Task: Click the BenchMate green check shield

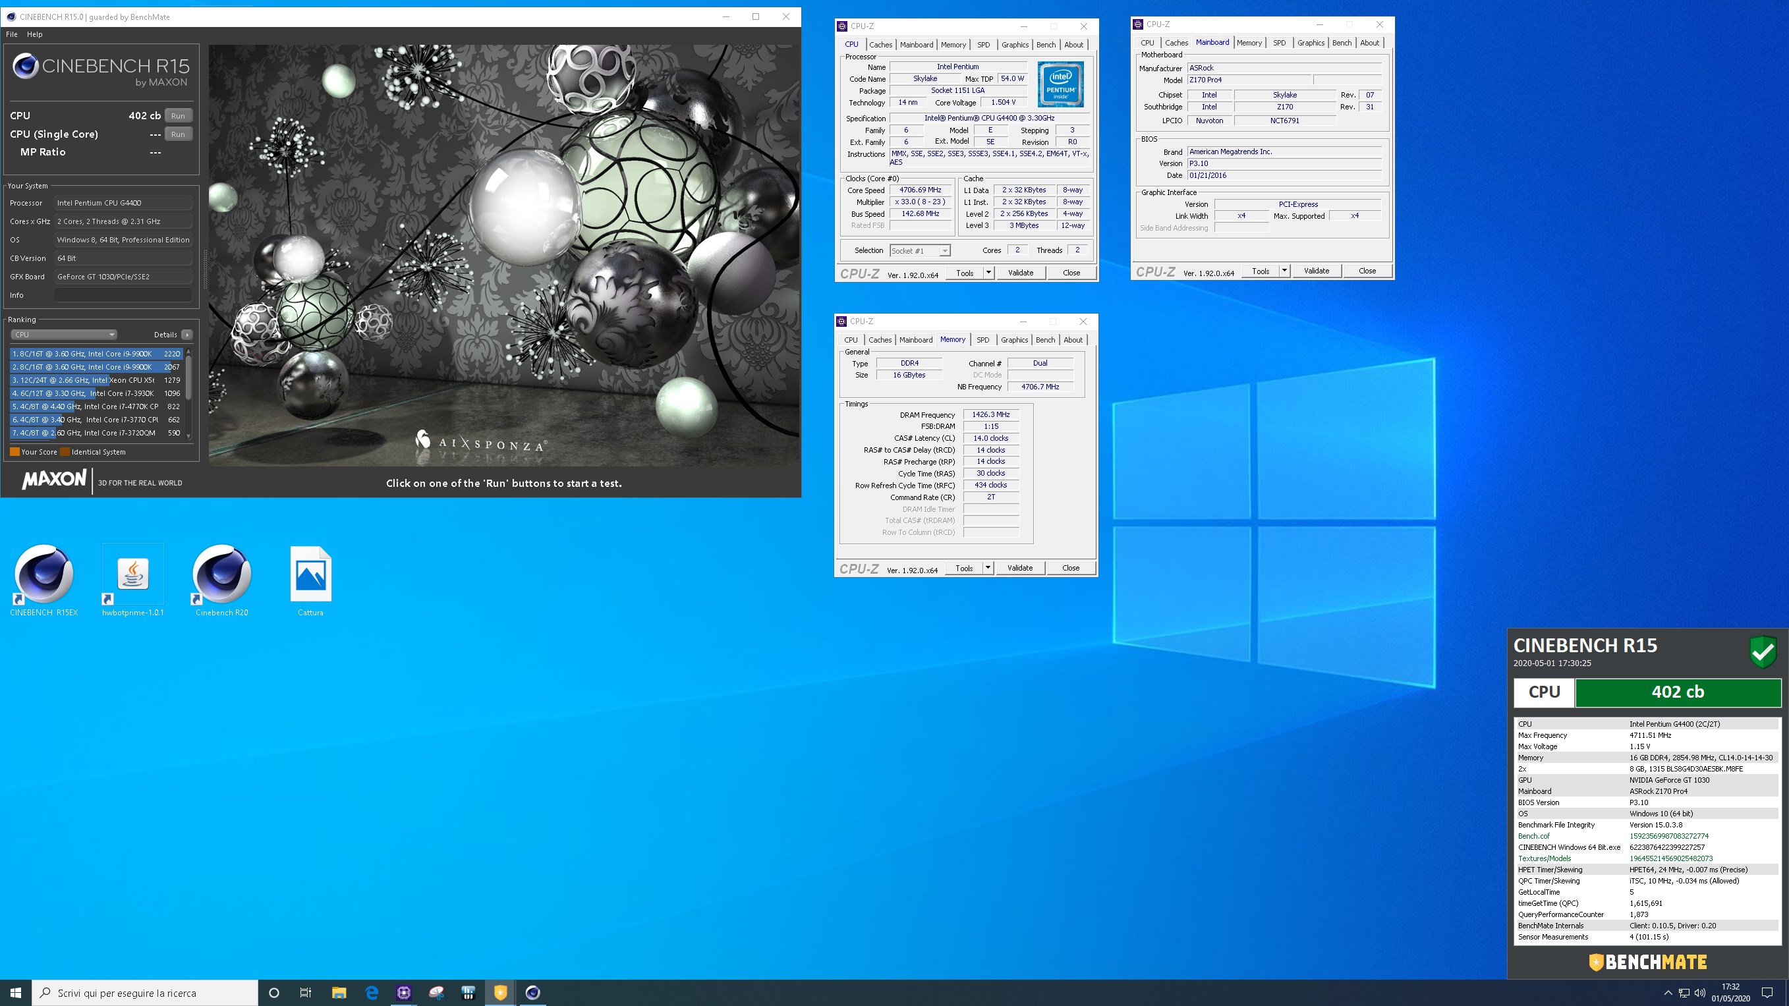Action: [x=1763, y=653]
